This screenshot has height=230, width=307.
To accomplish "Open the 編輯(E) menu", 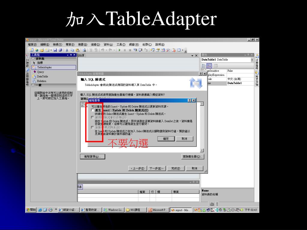I will point(45,45).
